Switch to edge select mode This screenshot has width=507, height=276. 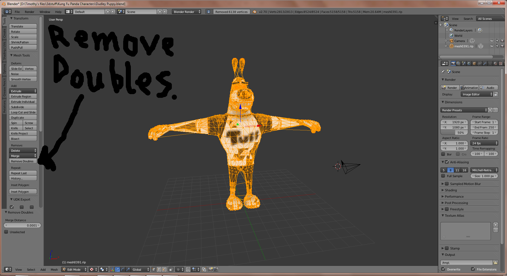159,269
